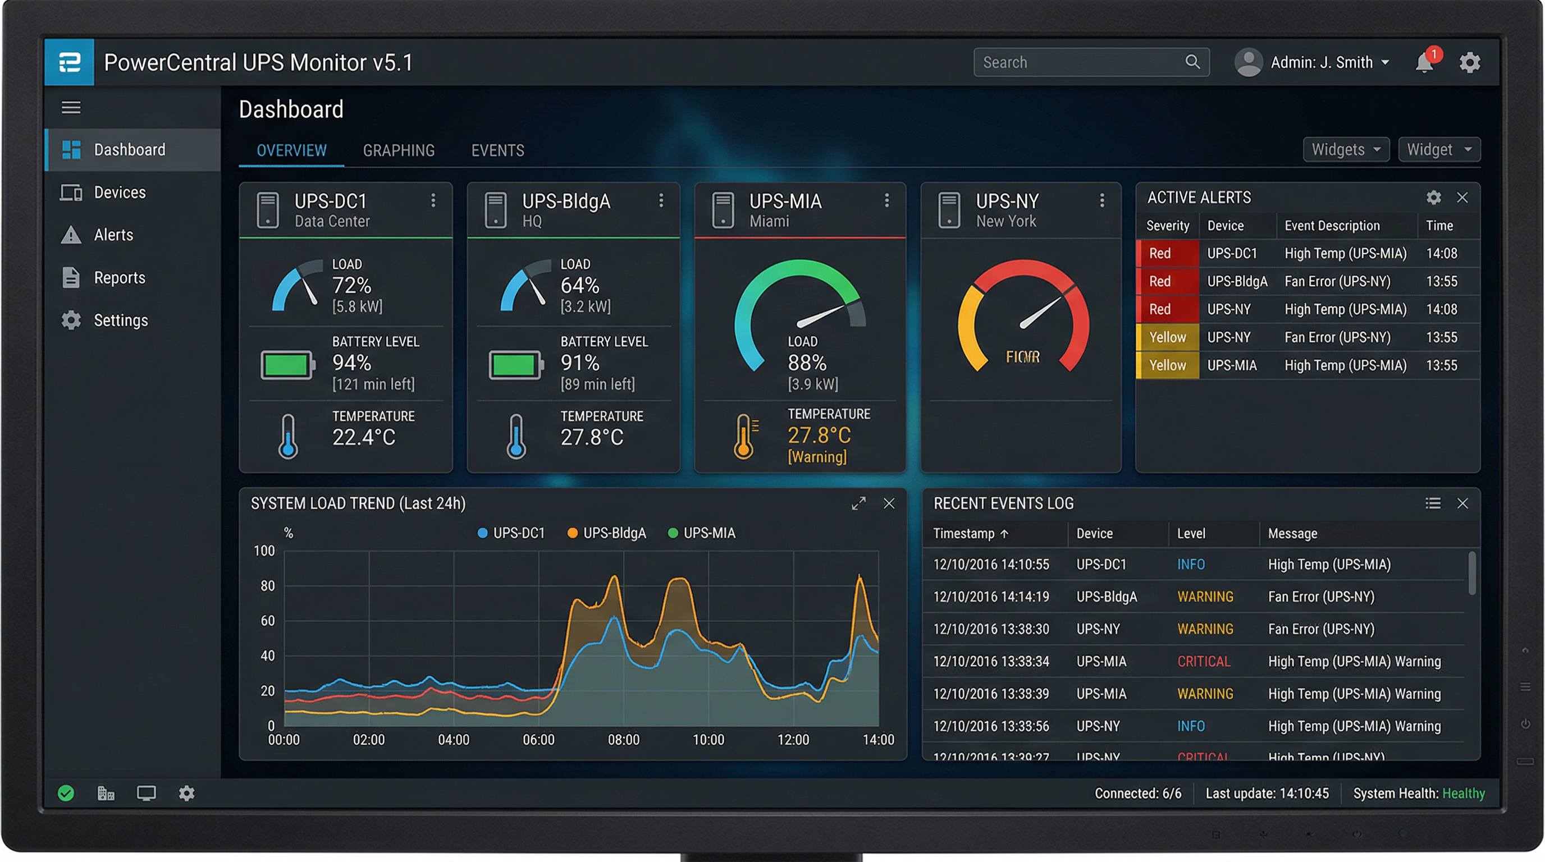Screen dimensions: 1545x862
Task: Click the Recent Events Log scrollbar
Action: click(x=1471, y=574)
